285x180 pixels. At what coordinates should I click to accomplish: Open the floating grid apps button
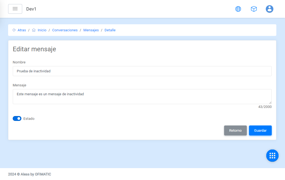272,155
